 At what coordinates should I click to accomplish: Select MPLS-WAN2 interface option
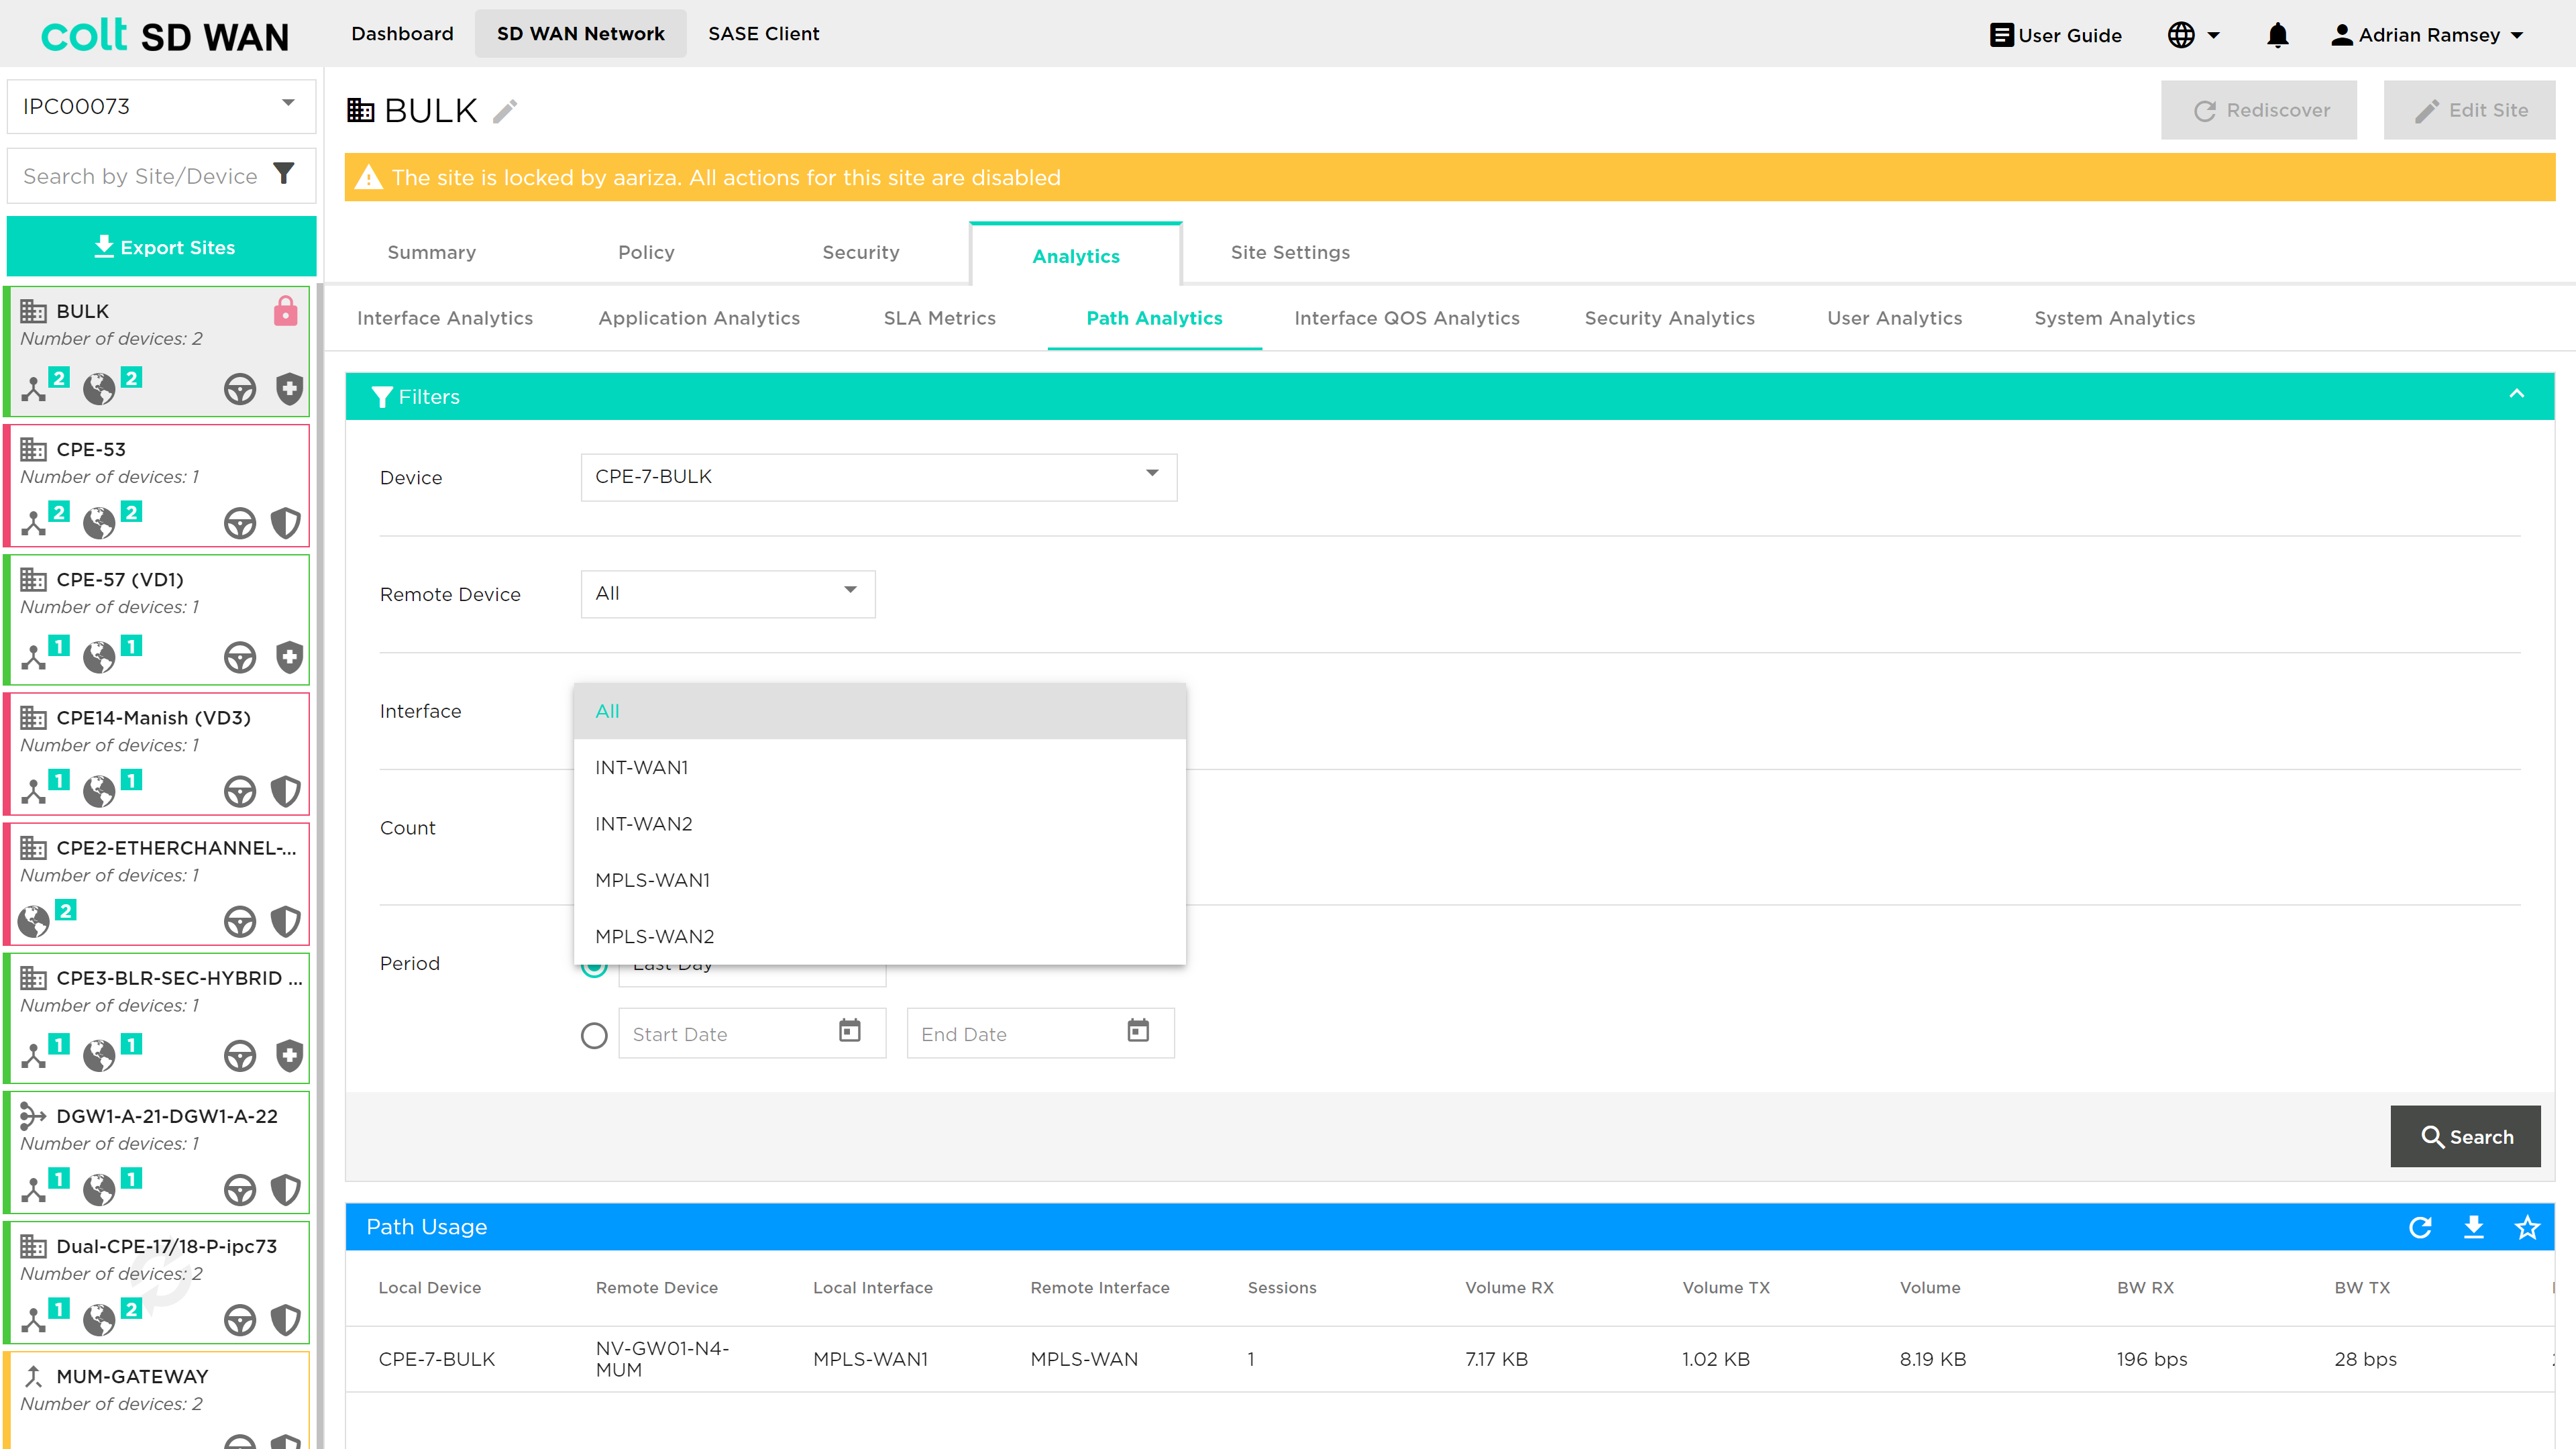[879, 936]
